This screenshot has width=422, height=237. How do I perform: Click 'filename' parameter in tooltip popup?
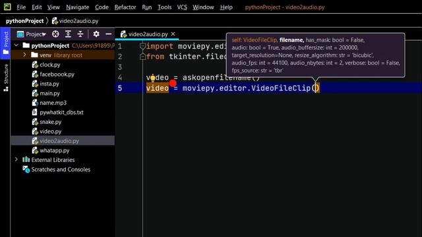pos(291,40)
